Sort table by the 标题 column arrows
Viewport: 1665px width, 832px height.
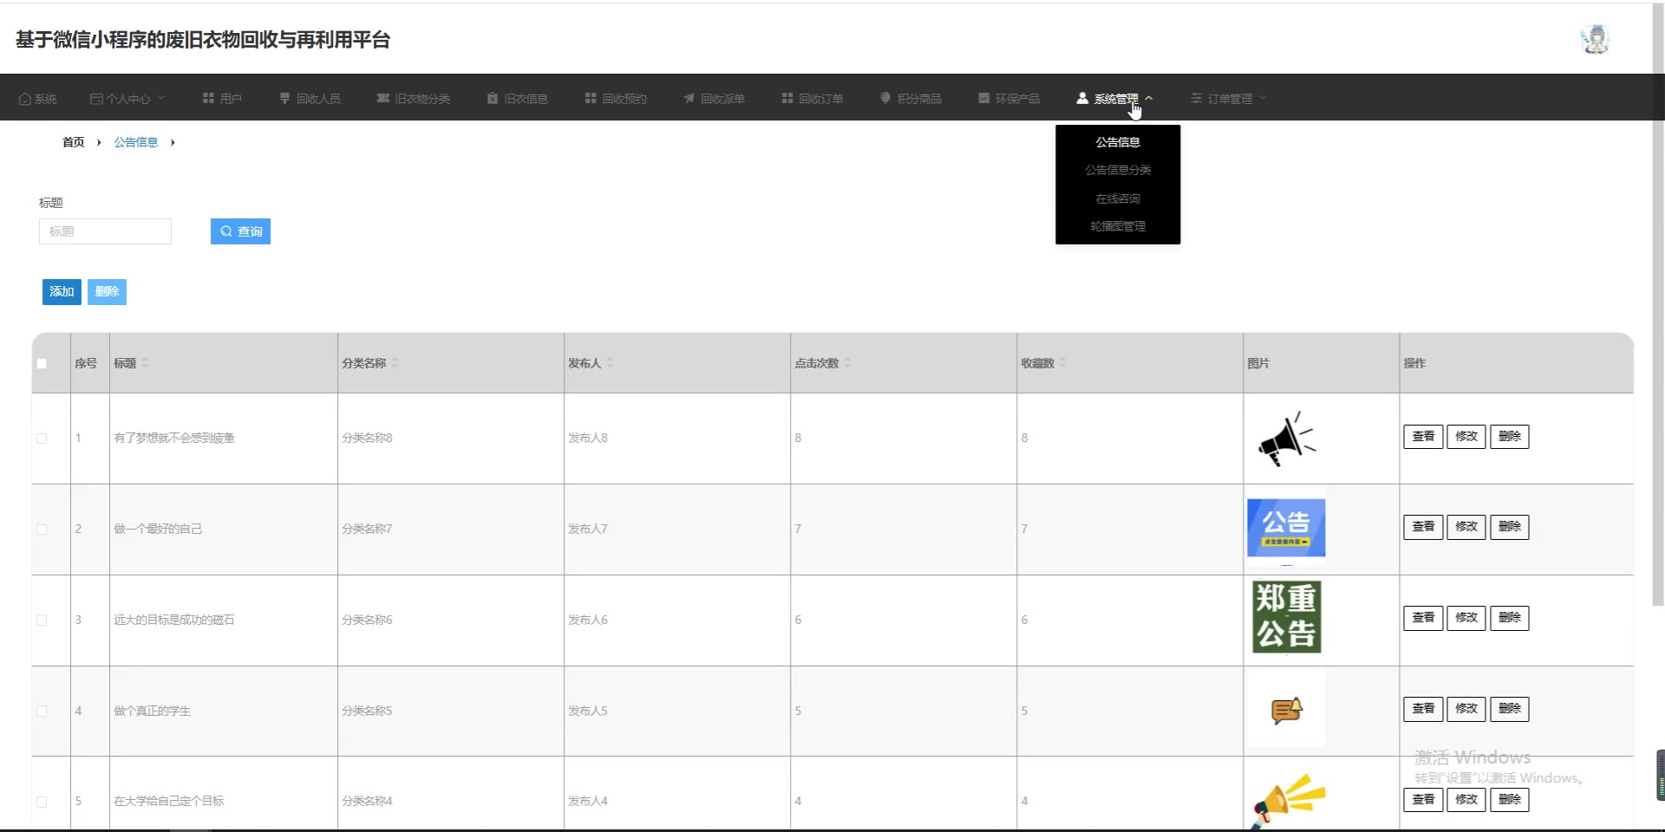pos(145,362)
